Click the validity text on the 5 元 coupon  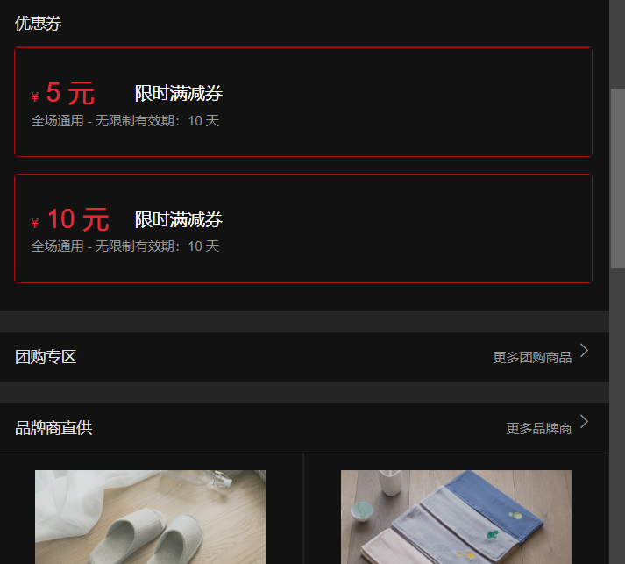click(125, 120)
